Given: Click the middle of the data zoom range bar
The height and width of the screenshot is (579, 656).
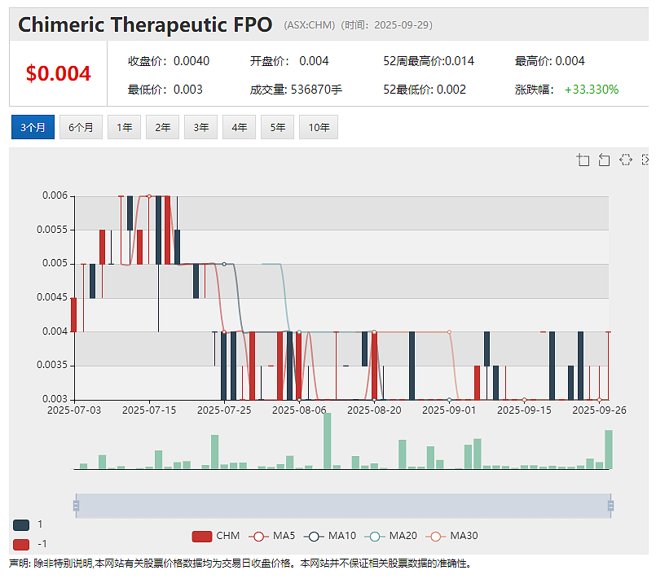Looking at the screenshot, I should point(343,506).
